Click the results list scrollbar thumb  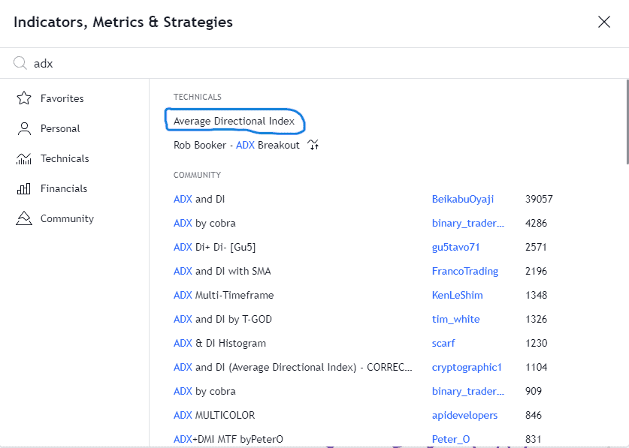click(x=627, y=122)
